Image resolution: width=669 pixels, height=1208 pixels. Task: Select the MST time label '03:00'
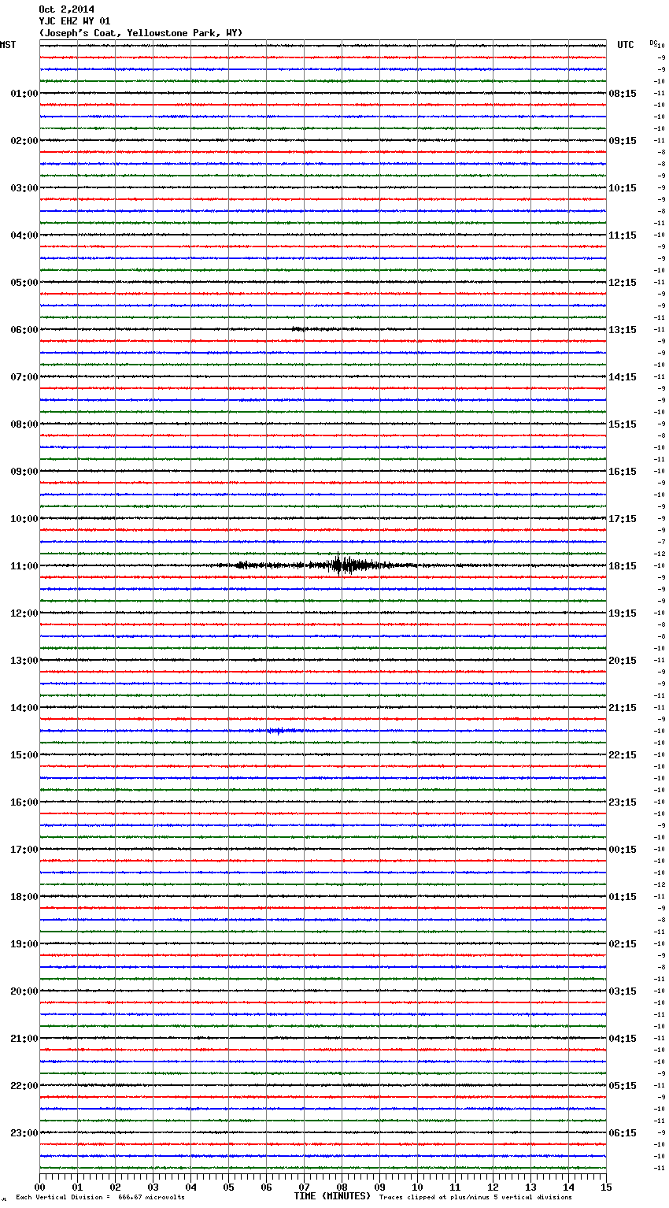point(24,188)
